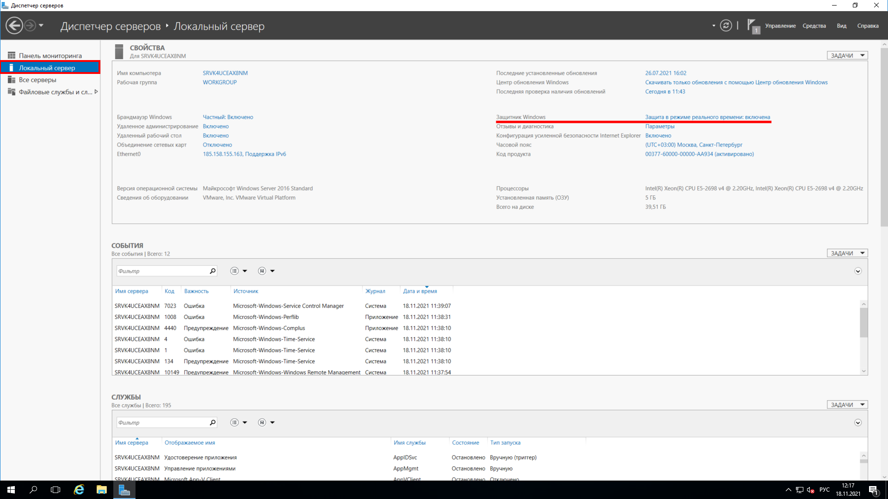Open the notifications flag icon
This screenshot has width=888, height=499.
(x=752, y=25)
